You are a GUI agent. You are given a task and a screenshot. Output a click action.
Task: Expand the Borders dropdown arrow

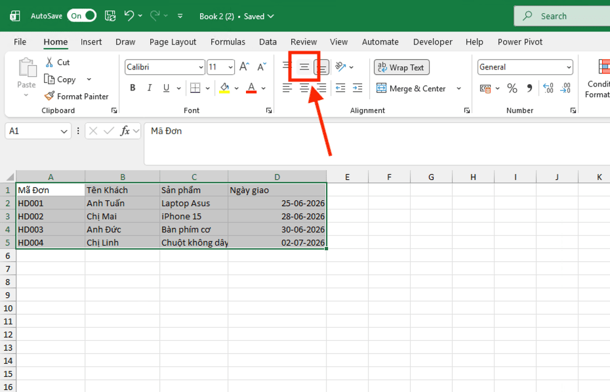pyautogui.click(x=207, y=89)
